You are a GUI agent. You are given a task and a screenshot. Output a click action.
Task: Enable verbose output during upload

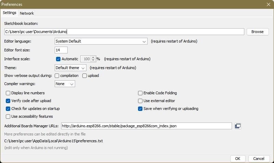[84, 76]
